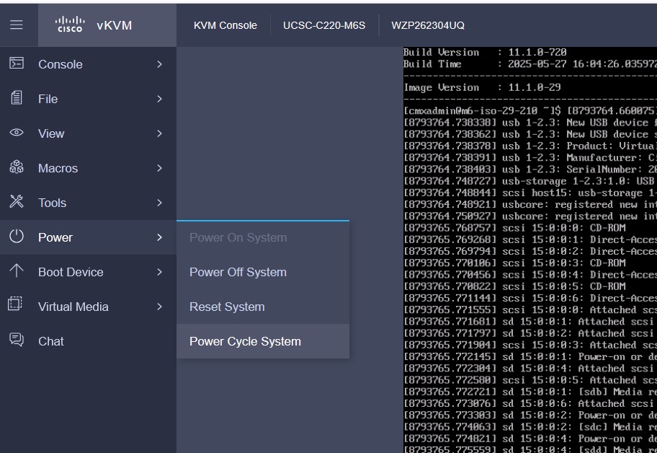Click Reset System

pyautogui.click(x=227, y=306)
